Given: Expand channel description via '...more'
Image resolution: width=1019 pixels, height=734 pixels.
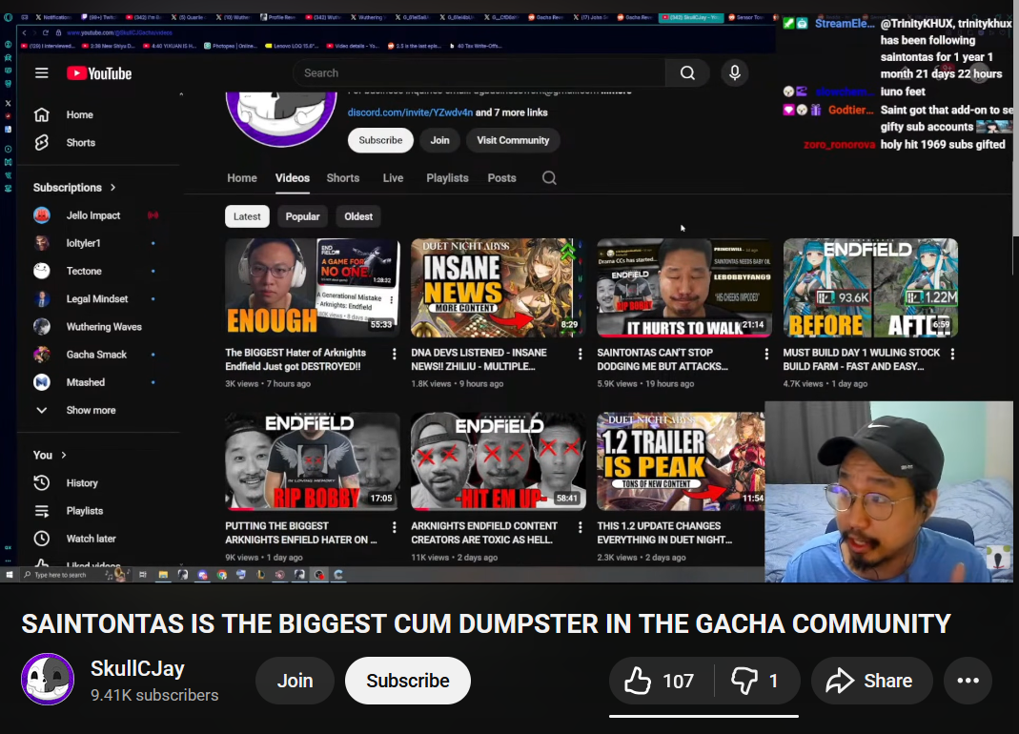Looking at the screenshot, I should tap(616, 91).
